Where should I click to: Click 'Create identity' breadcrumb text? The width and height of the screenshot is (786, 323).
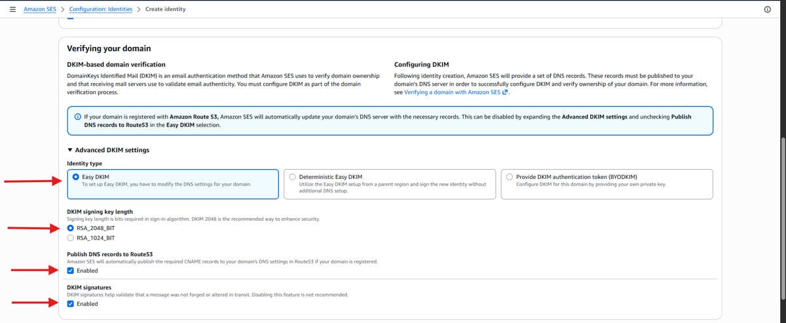click(166, 9)
